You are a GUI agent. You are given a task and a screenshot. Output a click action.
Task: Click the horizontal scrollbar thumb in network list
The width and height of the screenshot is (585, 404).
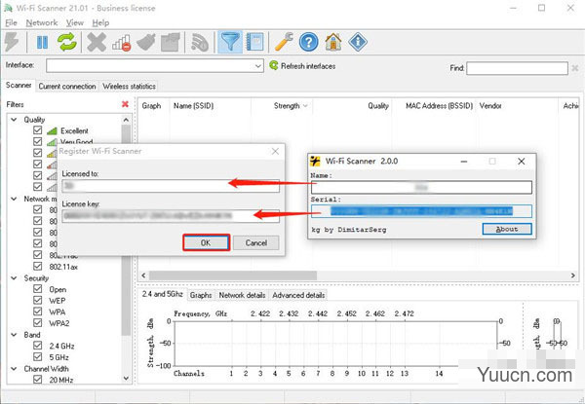click(233, 275)
